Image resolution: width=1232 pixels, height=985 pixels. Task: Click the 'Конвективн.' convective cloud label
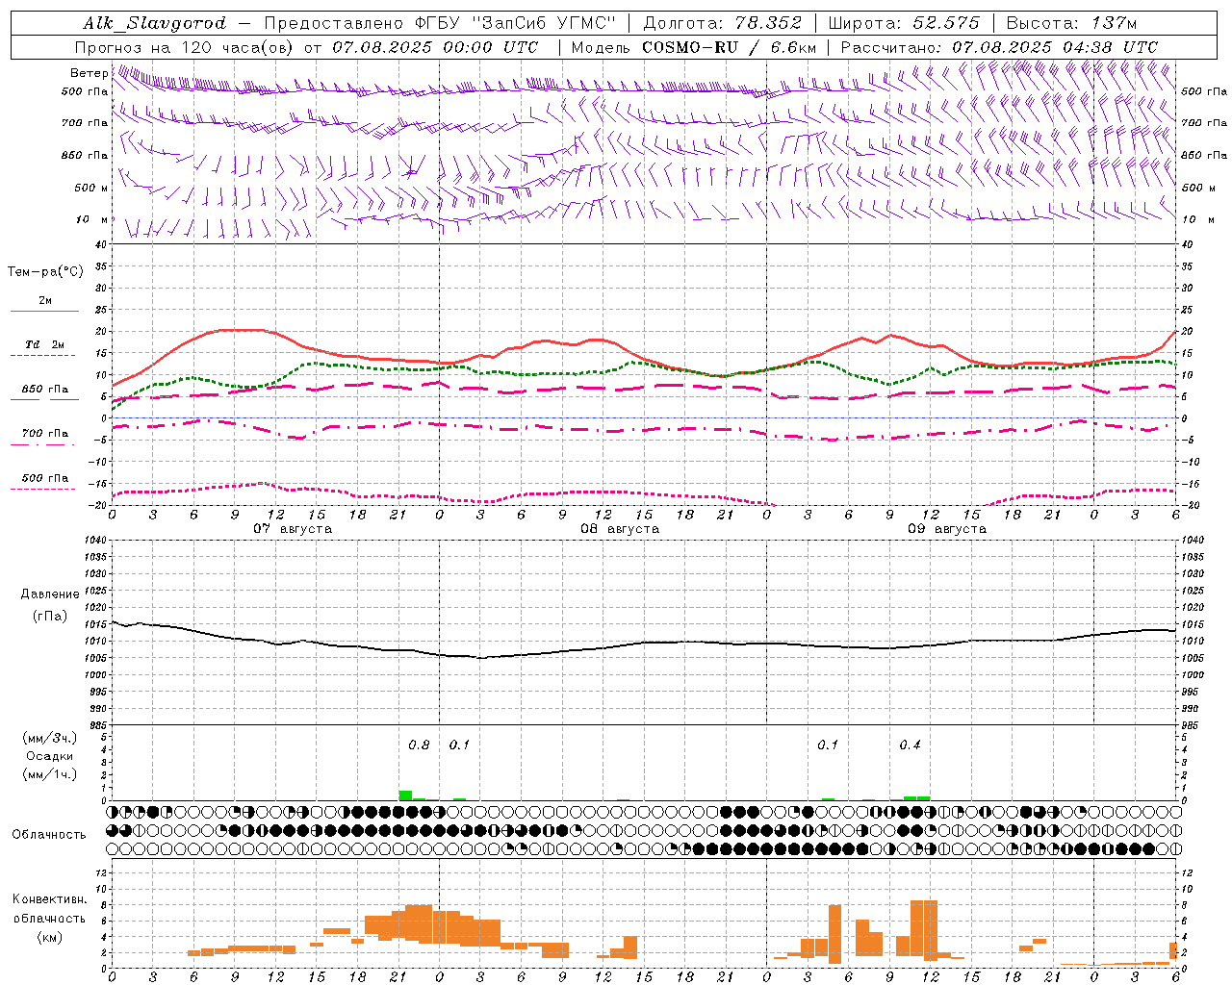49,900
